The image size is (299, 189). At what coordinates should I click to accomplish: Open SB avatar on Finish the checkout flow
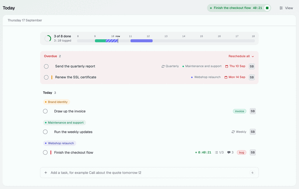[x=253, y=152]
